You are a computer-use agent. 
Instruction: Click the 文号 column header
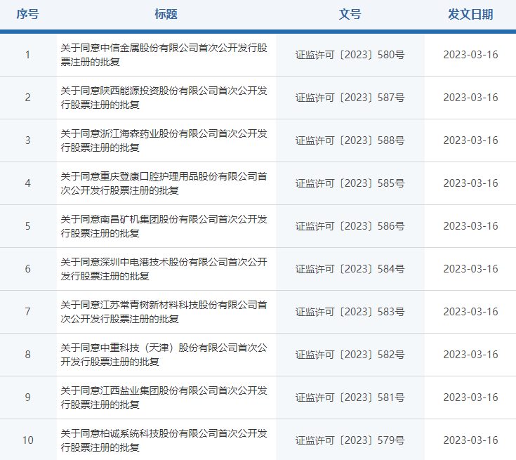[350, 14]
